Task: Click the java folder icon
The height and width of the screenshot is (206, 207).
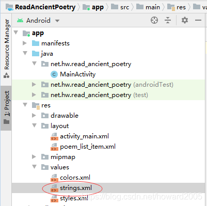Action: [36, 54]
